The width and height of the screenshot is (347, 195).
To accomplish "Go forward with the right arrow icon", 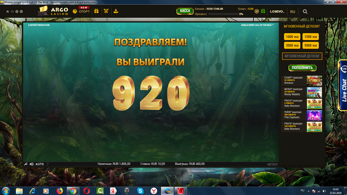I will pos(21,11).
